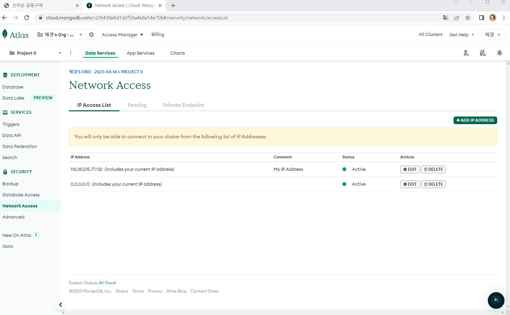Viewport: 510px width, 315px height.
Task: Delete the 0.0.0.0/0 IP entry
Action: [433, 184]
